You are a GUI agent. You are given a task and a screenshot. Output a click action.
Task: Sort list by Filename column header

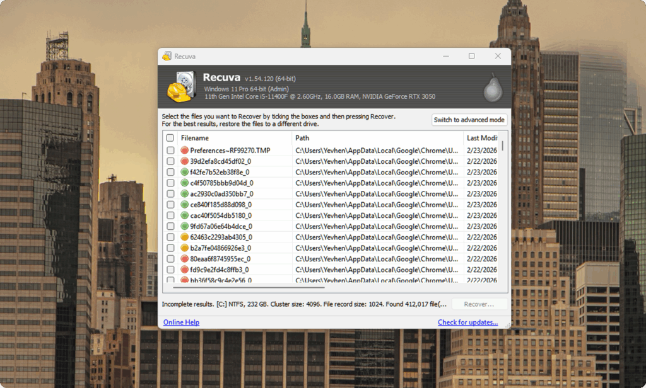[235, 138]
